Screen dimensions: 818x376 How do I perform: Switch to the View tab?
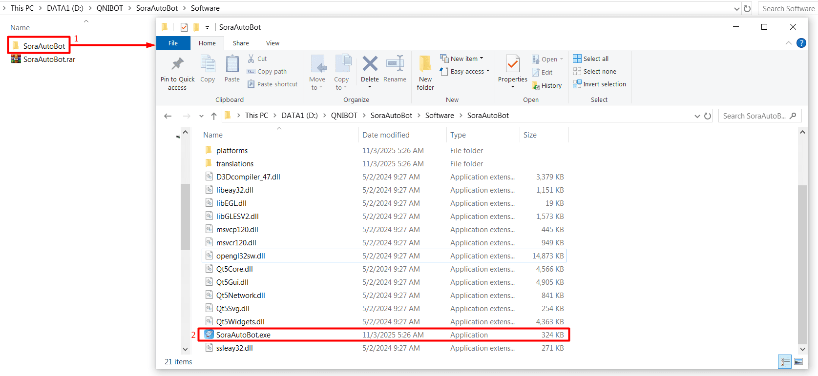(x=273, y=43)
